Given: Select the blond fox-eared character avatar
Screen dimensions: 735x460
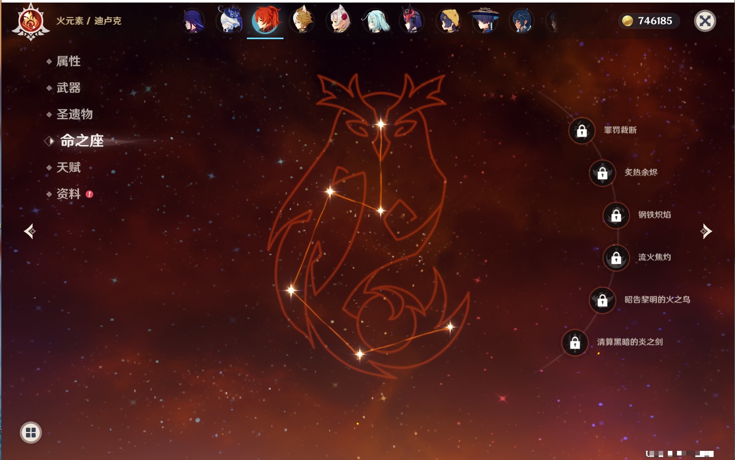Looking at the screenshot, I should click(x=302, y=21).
